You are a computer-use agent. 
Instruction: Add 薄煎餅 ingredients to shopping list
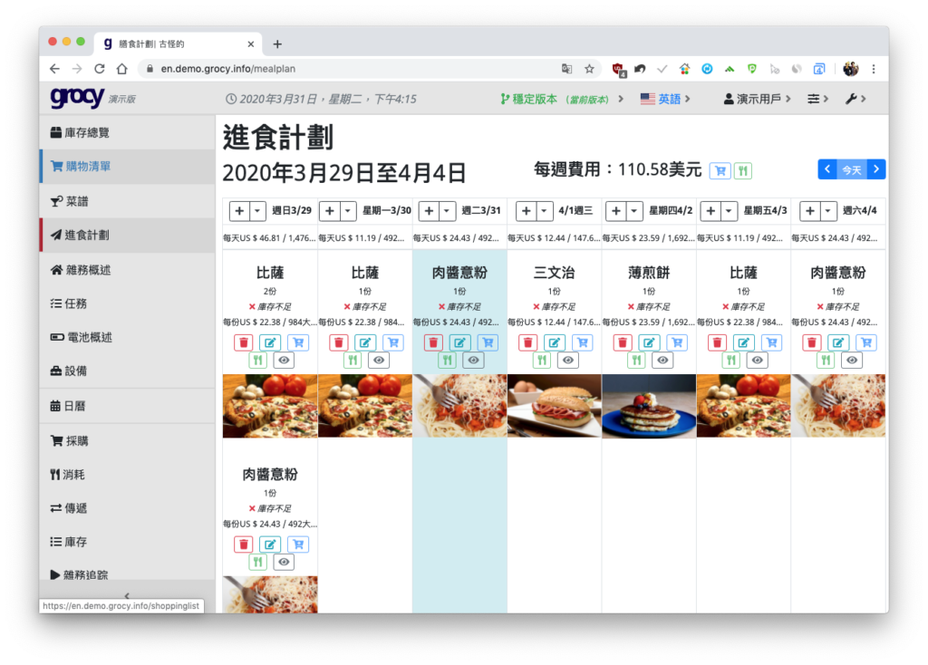point(677,342)
